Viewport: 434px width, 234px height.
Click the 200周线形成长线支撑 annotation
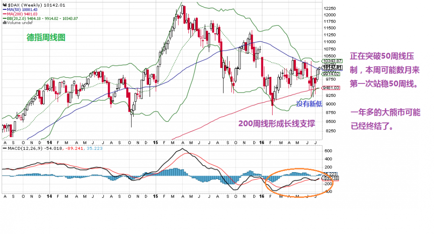point(276,123)
